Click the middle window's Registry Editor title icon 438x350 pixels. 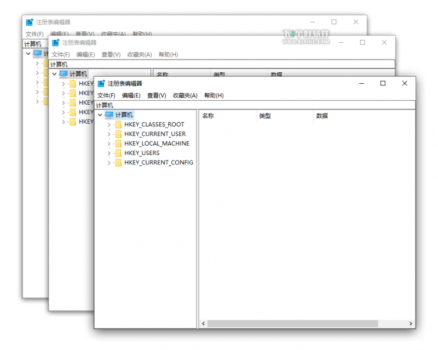tap(56, 43)
